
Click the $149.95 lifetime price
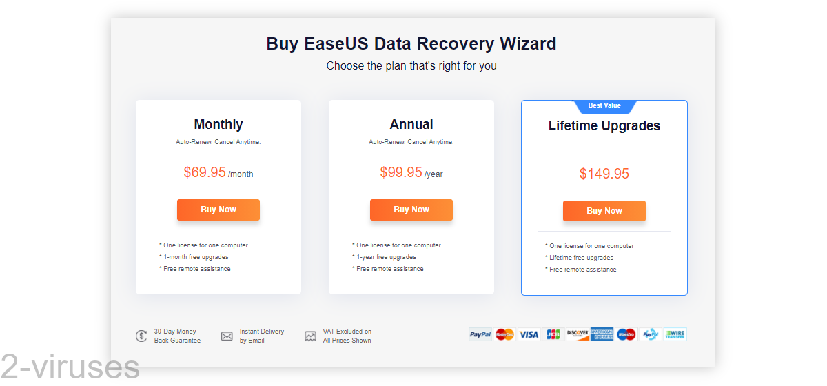pyautogui.click(x=604, y=174)
